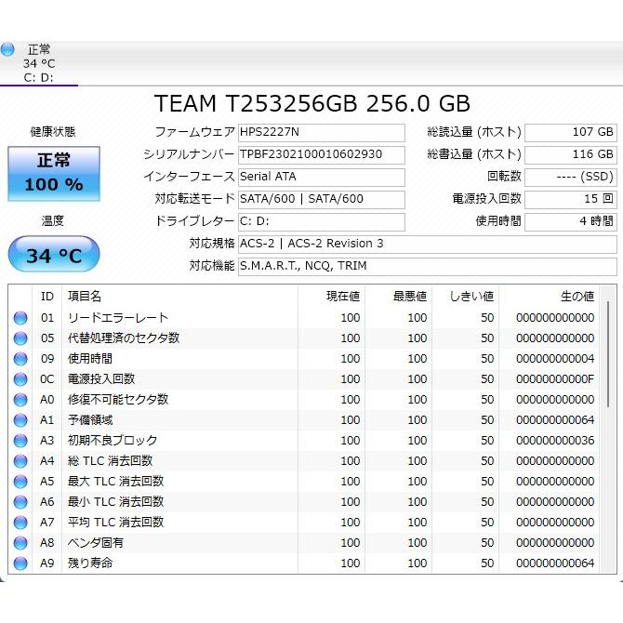Select the 電源投入回数 attribute name in the table
623x623 pixels.
(101, 379)
